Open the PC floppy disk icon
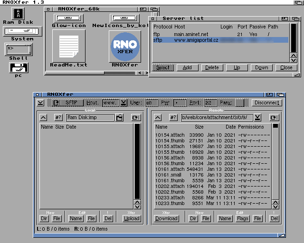 pyautogui.click(x=18, y=67)
